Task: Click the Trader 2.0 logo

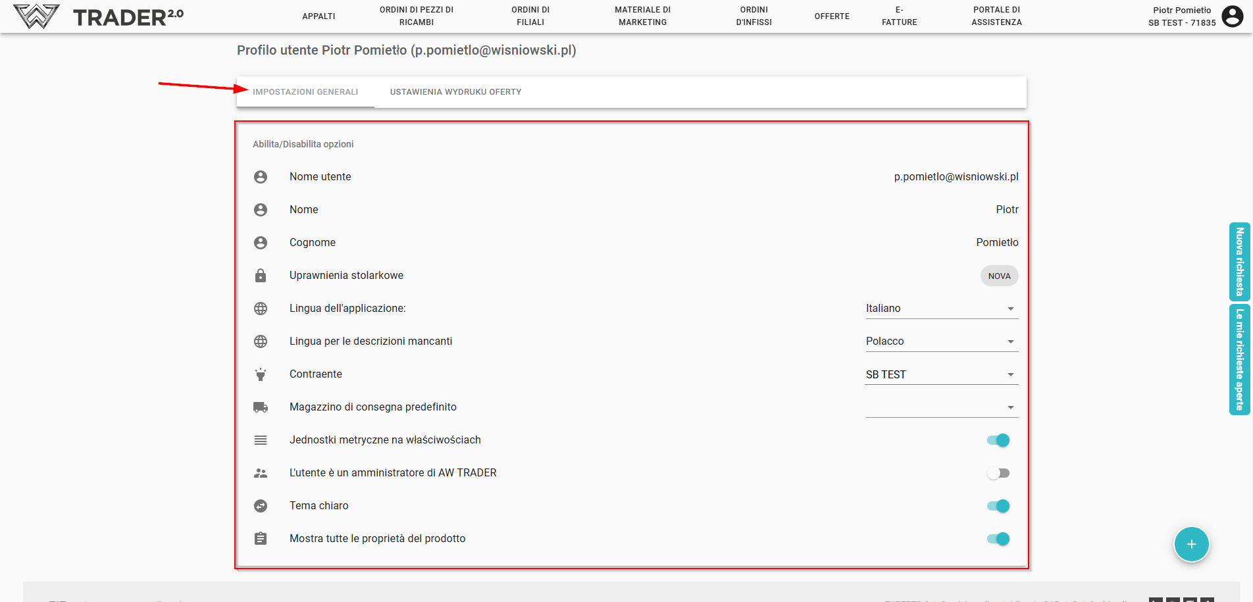Action: point(99,16)
